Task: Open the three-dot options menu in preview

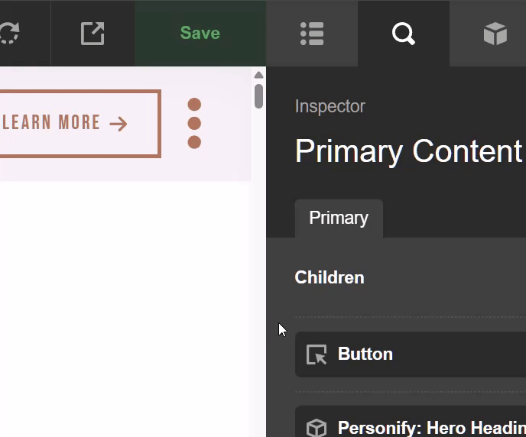Action: point(194,123)
